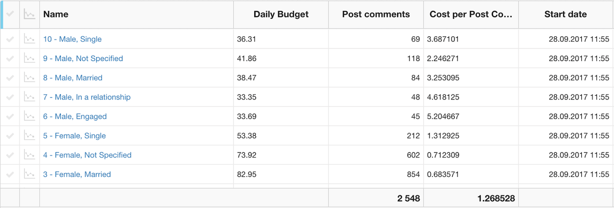Sort by the Start date column header
The height and width of the screenshot is (208, 614).
pos(565,14)
